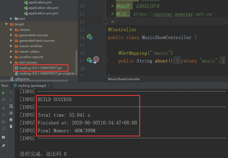Open application-dev.yml in project tree

pyautogui.click(x=43, y=8)
